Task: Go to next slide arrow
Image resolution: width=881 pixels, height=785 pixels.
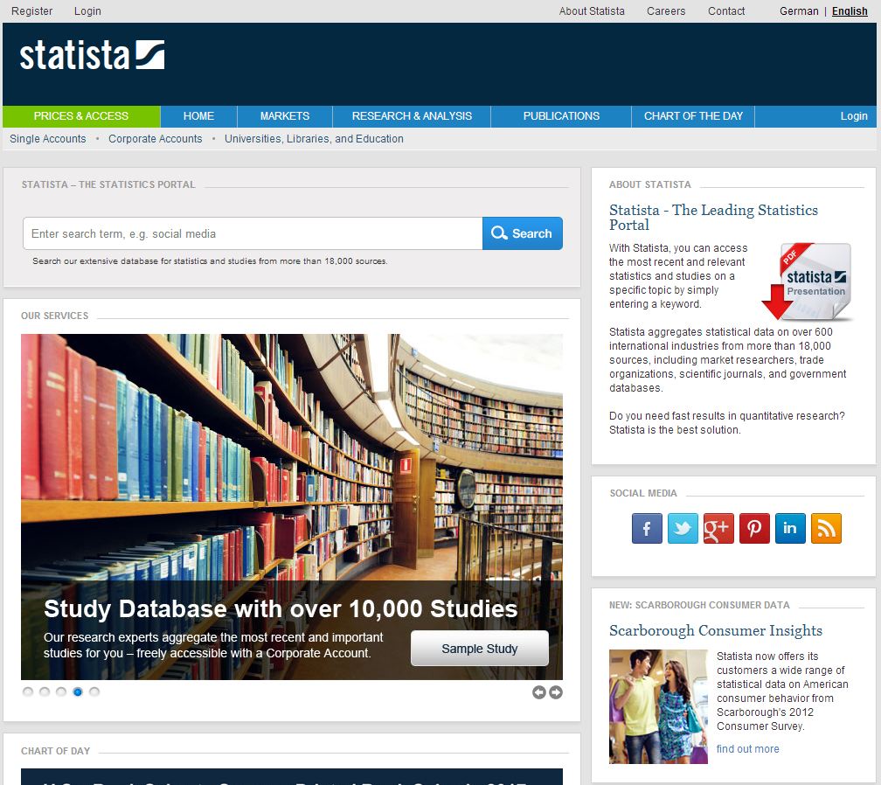Action: pyautogui.click(x=556, y=692)
